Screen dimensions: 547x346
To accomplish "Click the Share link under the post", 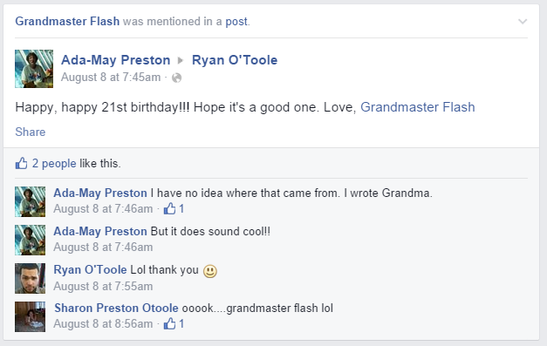I will pos(31,132).
